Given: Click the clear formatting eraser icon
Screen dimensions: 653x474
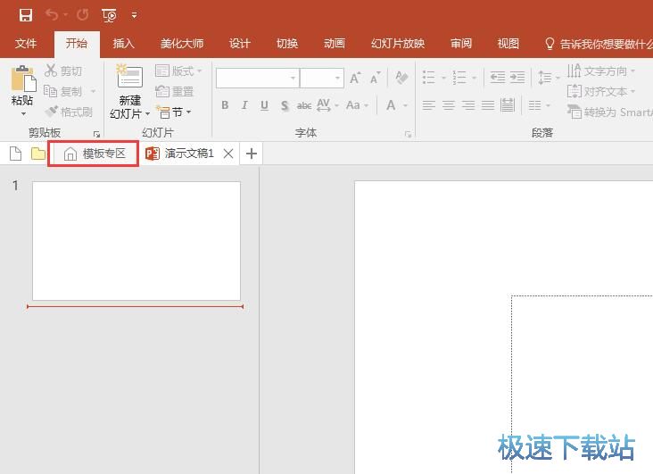Looking at the screenshot, I should tap(401, 79).
